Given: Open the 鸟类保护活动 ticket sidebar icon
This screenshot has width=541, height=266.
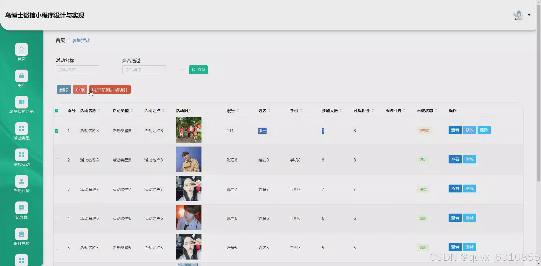Looking at the screenshot, I should (21, 102).
